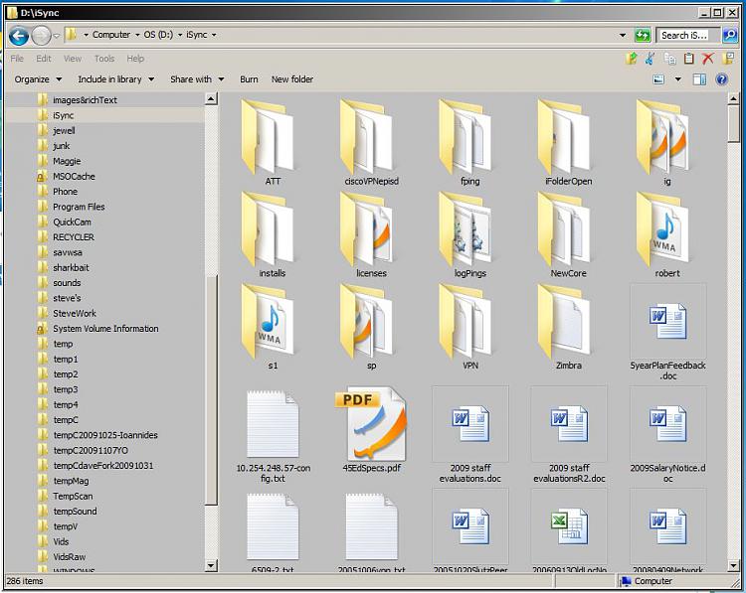Click the Burn button
Image resolution: width=746 pixels, height=593 pixels.
249,79
